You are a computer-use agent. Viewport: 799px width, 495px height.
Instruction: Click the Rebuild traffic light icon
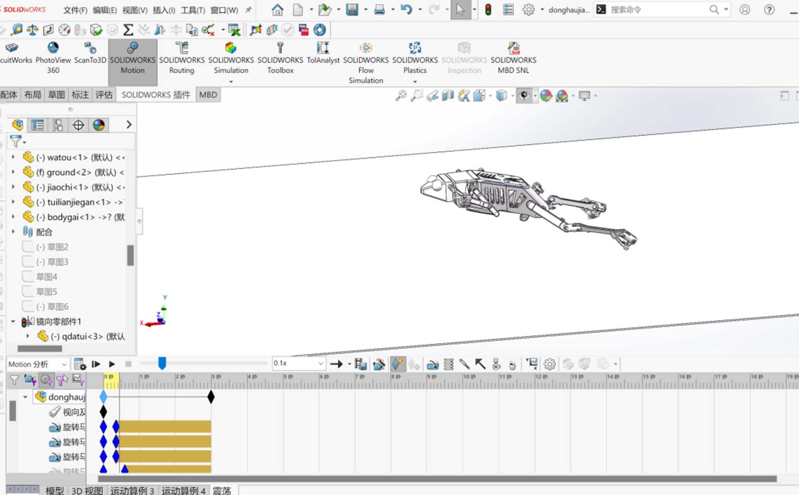tap(488, 10)
